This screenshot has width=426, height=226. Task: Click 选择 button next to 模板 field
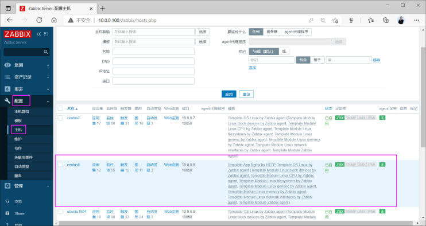pyautogui.click(x=203, y=41)
